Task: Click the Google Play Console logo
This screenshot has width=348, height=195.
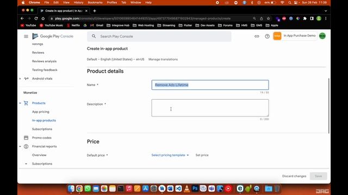Action: (53, 36)
